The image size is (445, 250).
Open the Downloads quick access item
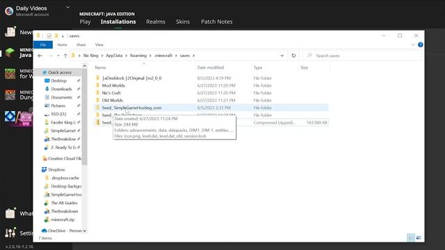[x=61, y=89]
